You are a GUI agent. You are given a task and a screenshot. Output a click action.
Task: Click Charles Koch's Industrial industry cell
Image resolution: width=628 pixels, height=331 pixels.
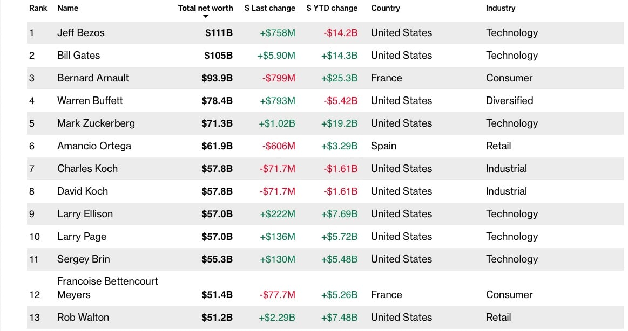(506, 169)
